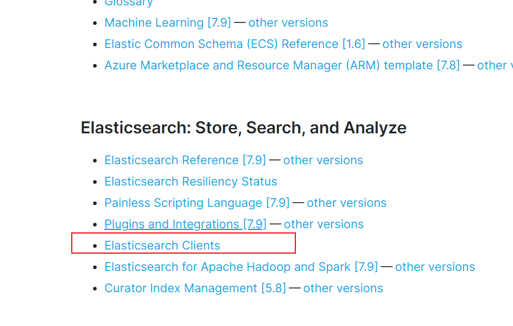This screenshot has height=326, width=513.
Task: Open Curator Index Management [5.8]
Action: (x=195, y=289)
